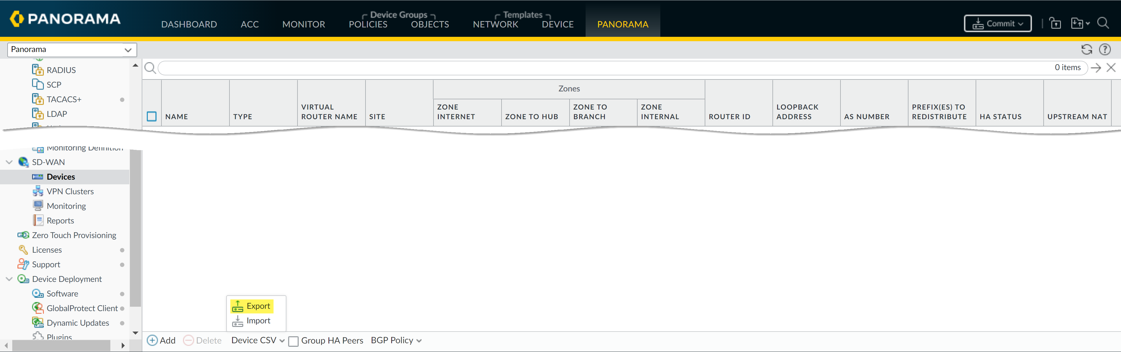Open Zero Touch Provisioning node
Image resolution: width=1121 pixels, height=352 pixels.
[x=74, y=235]
